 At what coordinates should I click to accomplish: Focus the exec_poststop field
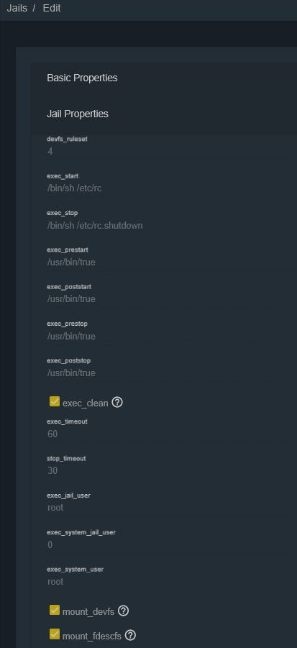[172, 373]
